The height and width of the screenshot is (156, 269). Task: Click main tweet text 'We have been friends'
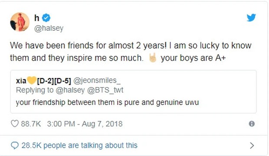coord(52,45)
